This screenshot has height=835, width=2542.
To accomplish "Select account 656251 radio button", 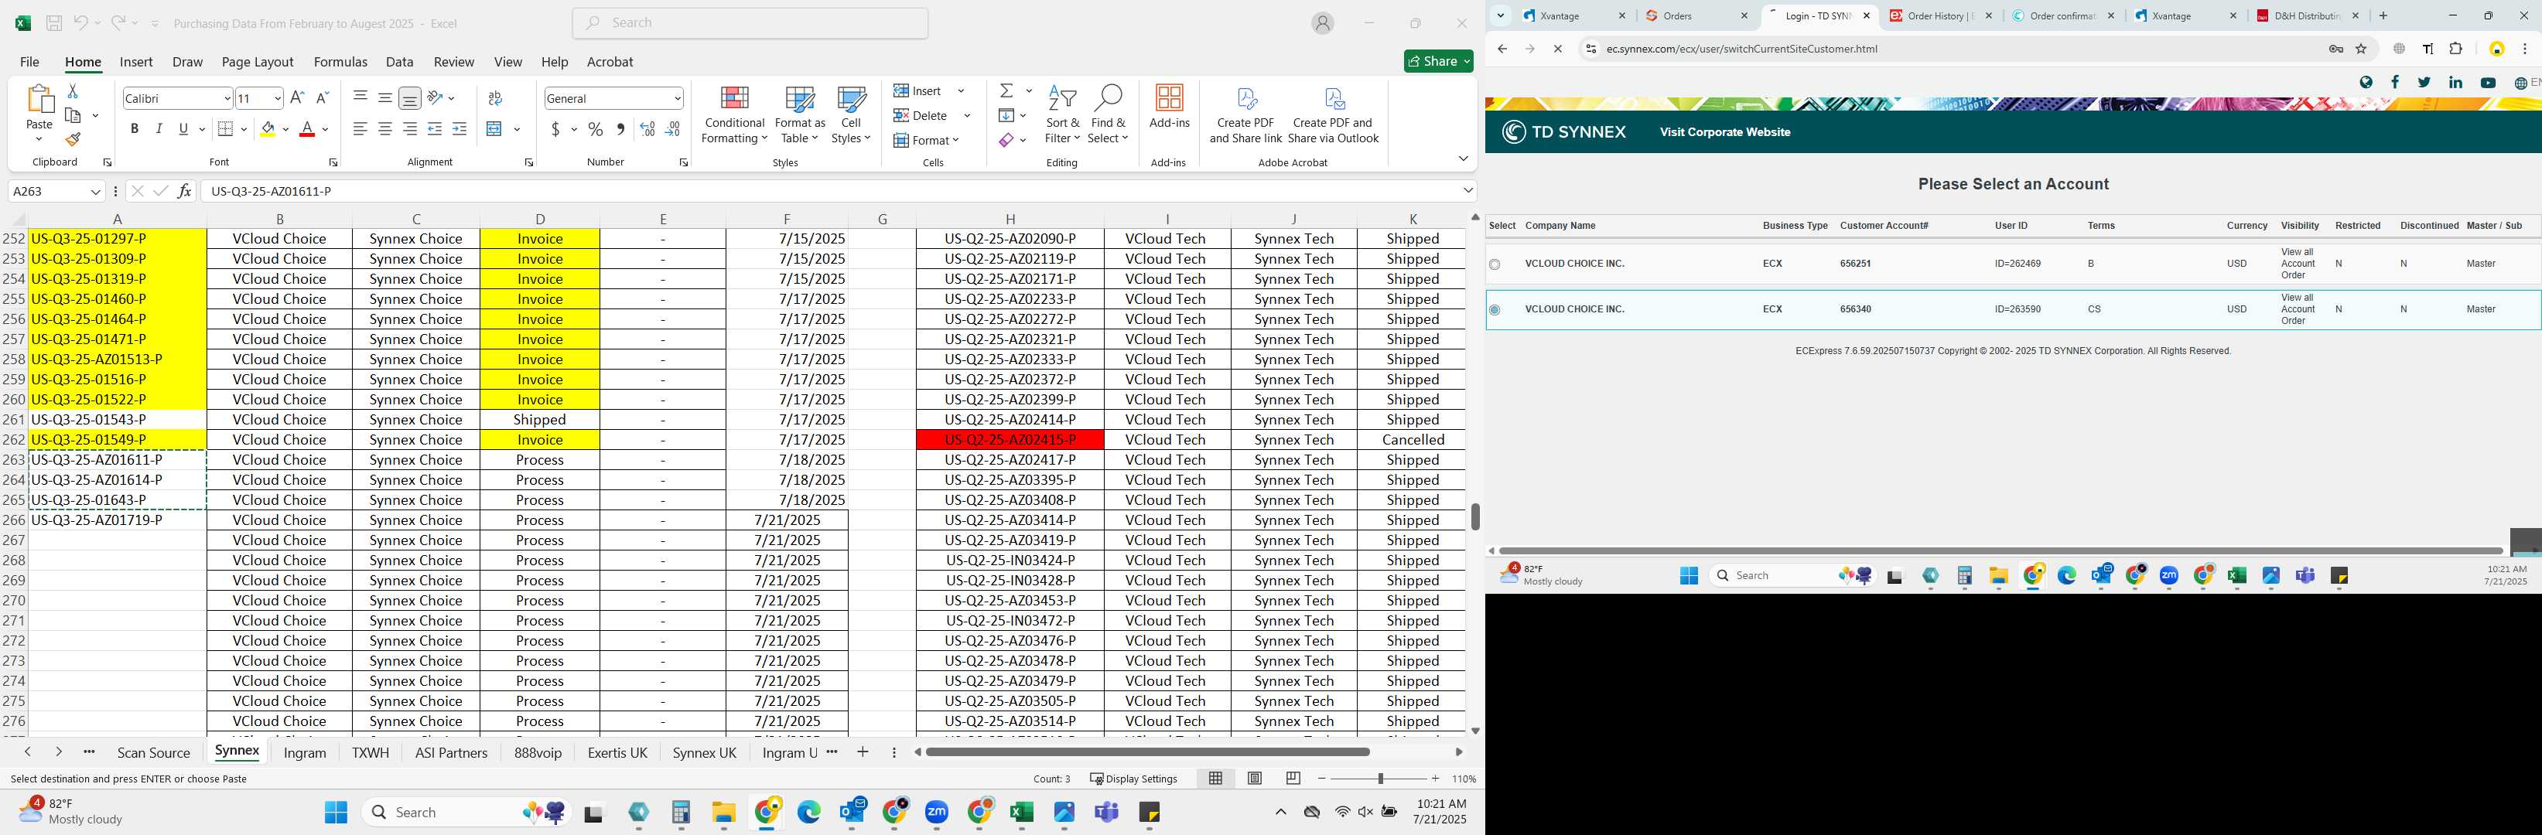I will tap(1494, 264).
